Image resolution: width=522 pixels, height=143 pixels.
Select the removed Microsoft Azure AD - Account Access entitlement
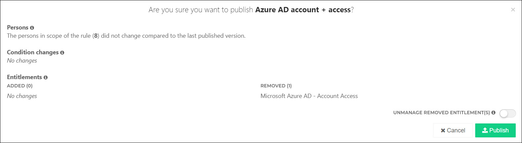(x=309, y=96)
